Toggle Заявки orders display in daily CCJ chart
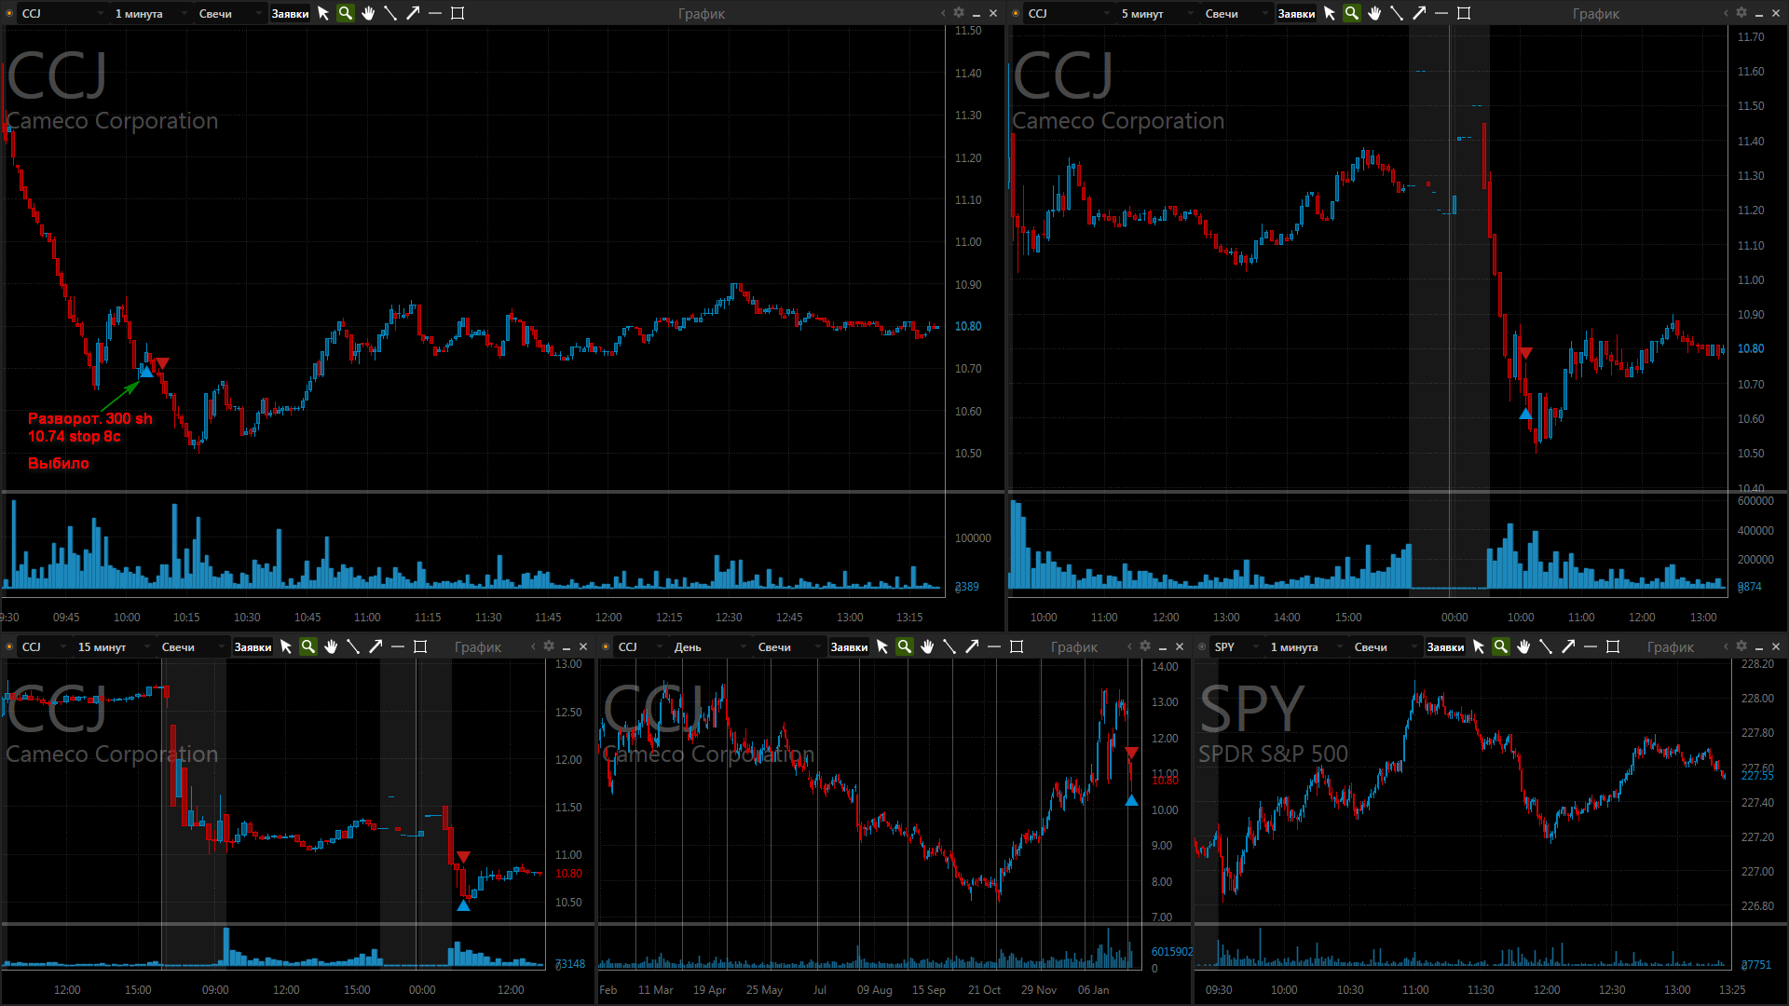 point(849,647)
